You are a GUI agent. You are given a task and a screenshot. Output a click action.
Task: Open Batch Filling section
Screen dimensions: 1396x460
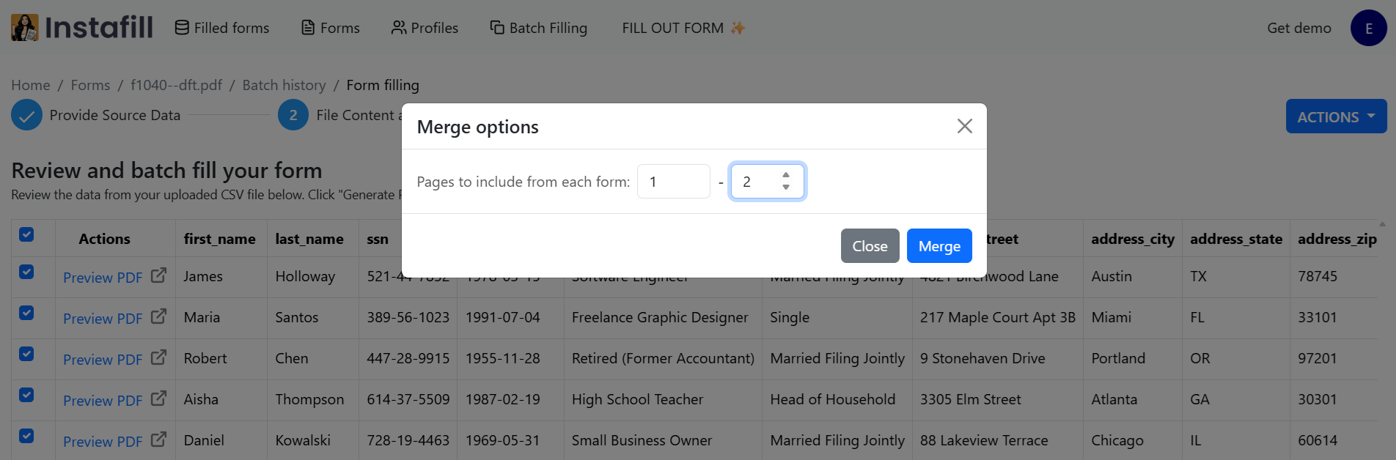click(539, 28)
